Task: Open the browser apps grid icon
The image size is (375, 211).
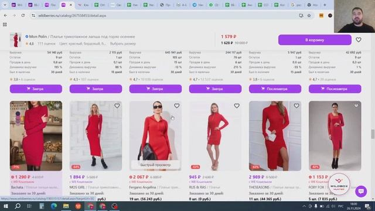Action: click(5, 25)
